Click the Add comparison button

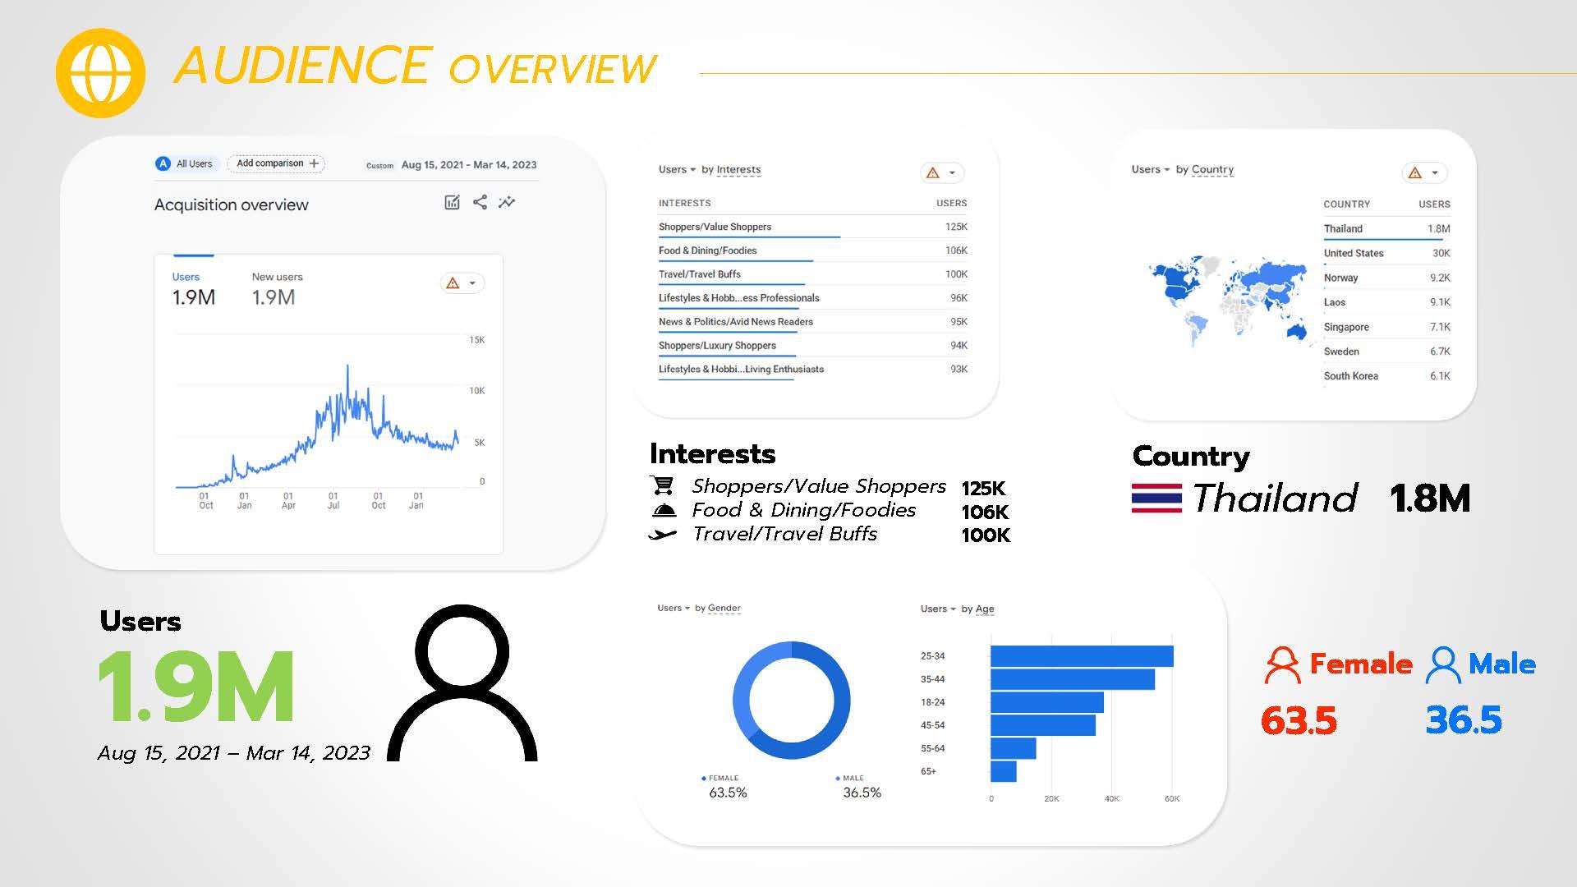pyautogui.click(x=276, y=163)
